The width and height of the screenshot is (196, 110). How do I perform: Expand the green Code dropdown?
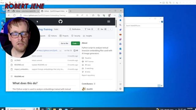click(x=75, y=43)
